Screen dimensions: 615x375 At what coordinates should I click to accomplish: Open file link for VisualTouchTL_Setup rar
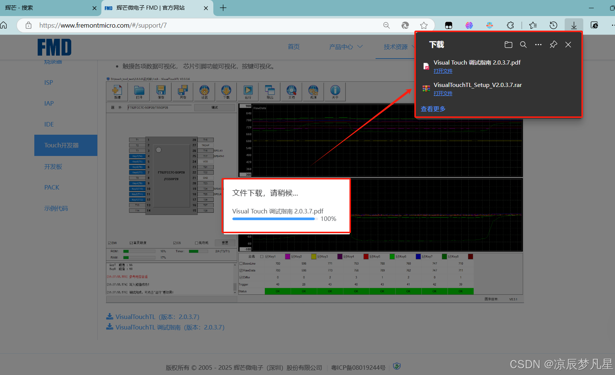[x=443, y=93]
